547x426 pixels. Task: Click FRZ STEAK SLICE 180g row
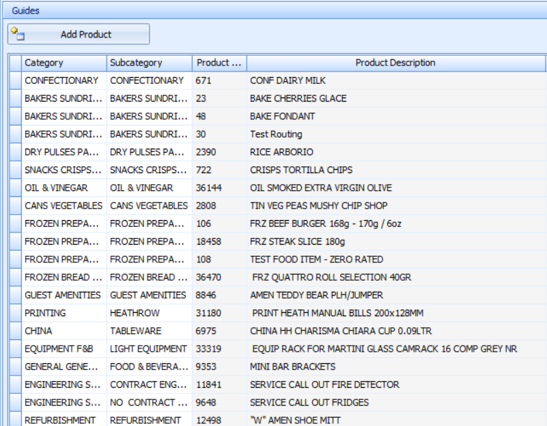(297, 241)
